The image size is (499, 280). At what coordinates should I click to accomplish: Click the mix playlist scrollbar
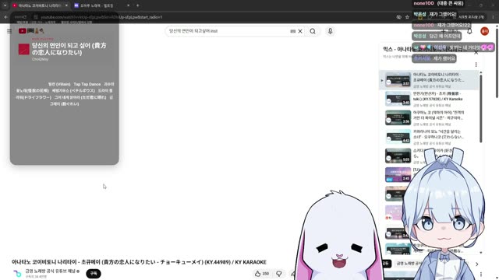click(x=480, y=108)
